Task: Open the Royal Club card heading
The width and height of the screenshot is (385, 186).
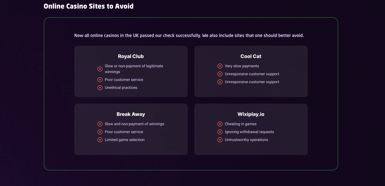Action: pos(131,56)
